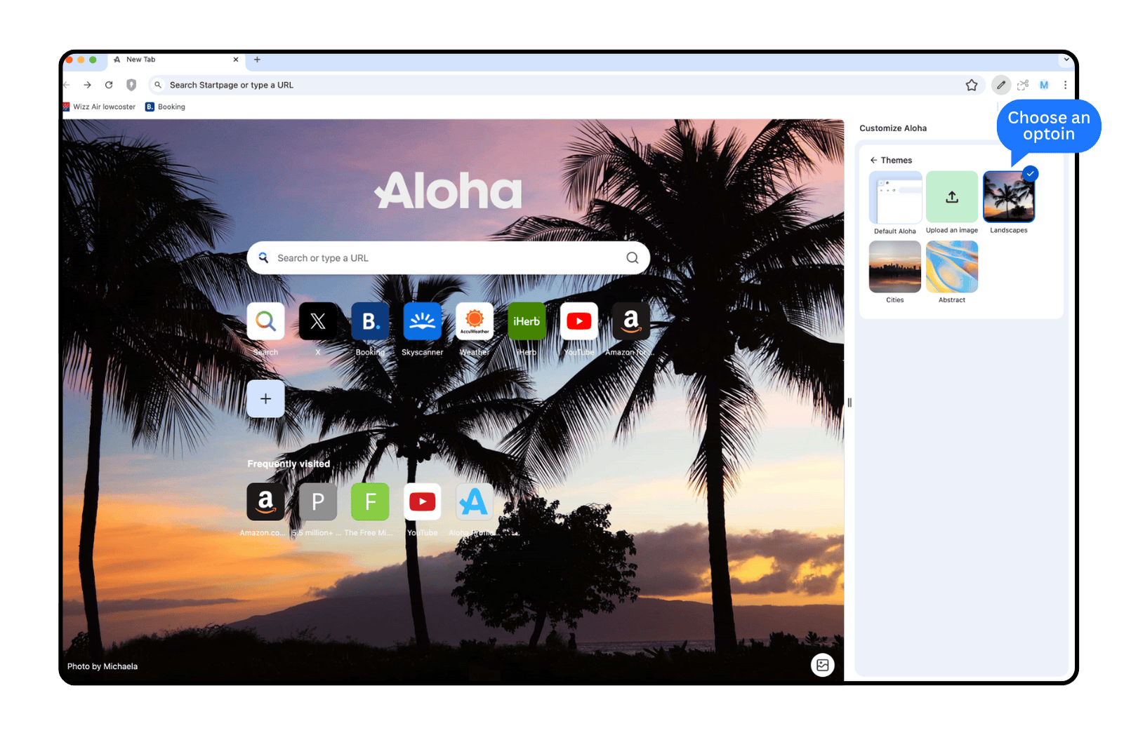Open the Search speed dial tile
Screen dimensions: 1138x735
click(x=265, y=321)
